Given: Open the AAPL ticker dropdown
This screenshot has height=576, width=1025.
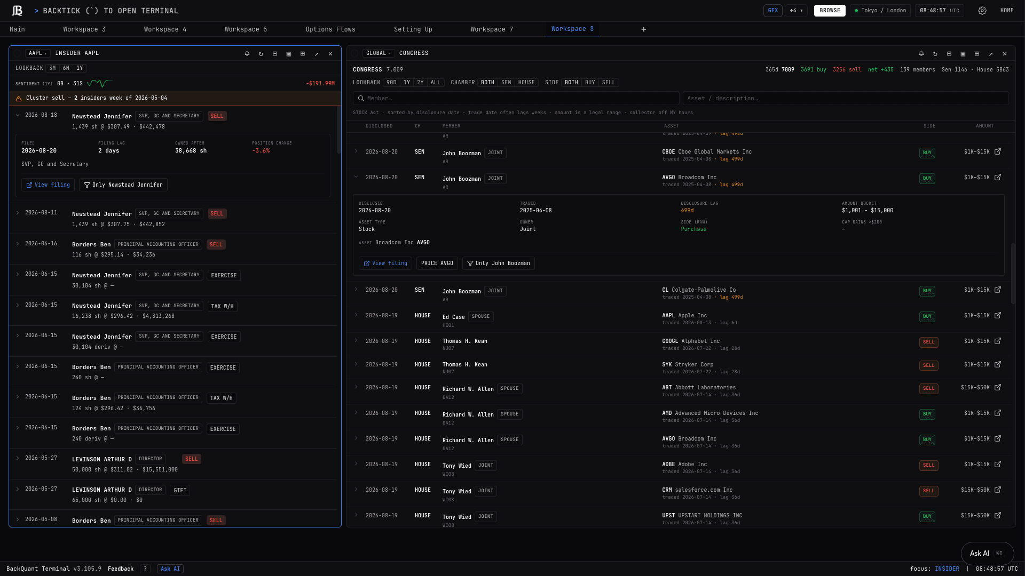Looking at the screenshot, I should [38, 53].
